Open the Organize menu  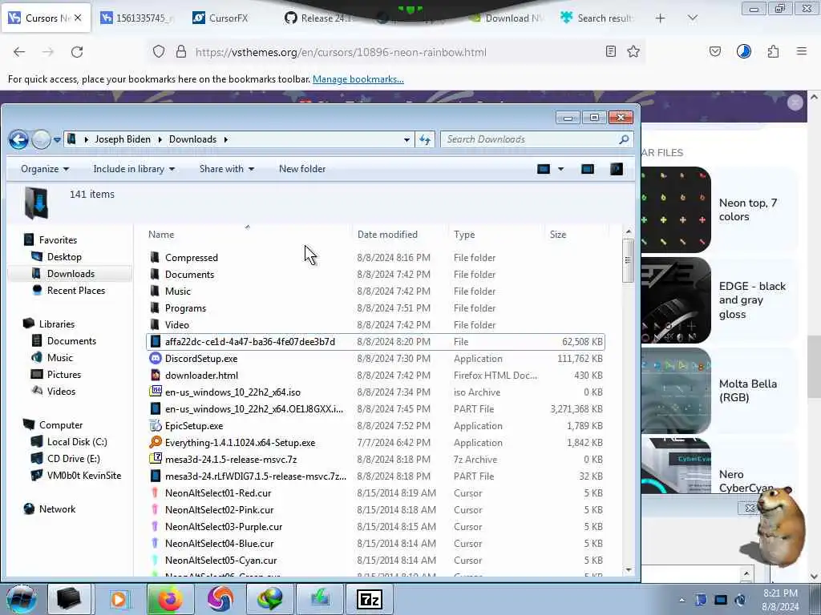pos(45,169)
